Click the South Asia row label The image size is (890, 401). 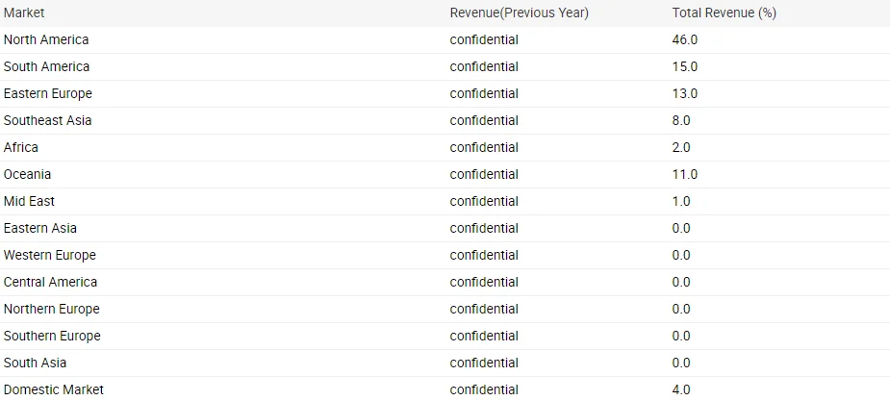36,363
